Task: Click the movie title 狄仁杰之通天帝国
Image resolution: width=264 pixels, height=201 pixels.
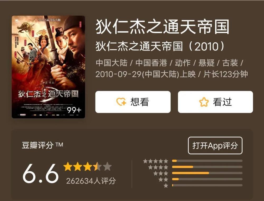Action: [x=162, y=27]
